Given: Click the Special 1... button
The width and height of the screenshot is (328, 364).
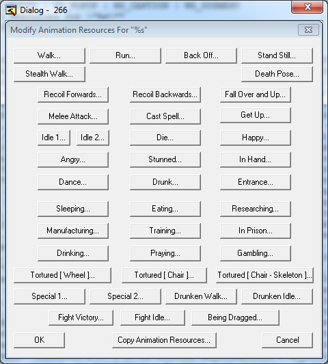Looking at the screenshot, I should click(x=49, y=296).
